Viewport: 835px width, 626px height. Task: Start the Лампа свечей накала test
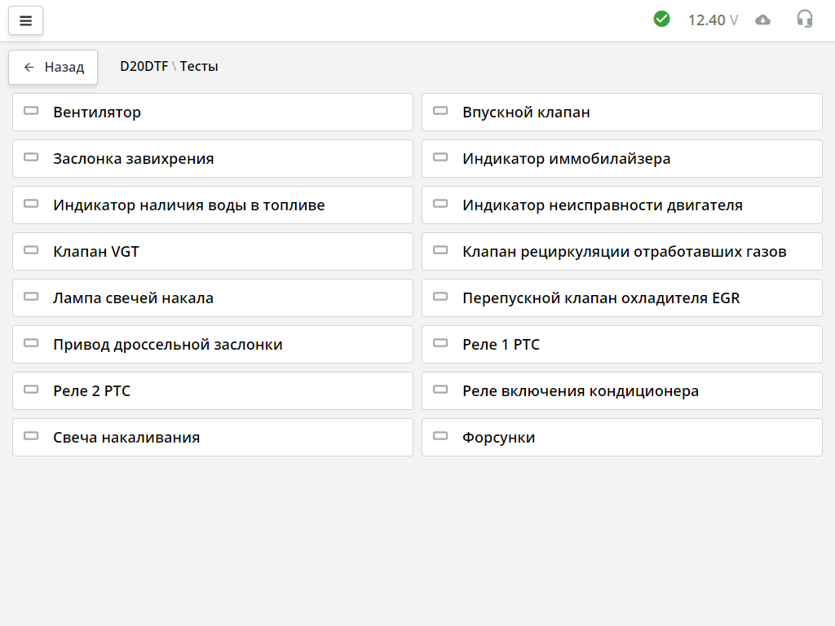coord(212,298)
